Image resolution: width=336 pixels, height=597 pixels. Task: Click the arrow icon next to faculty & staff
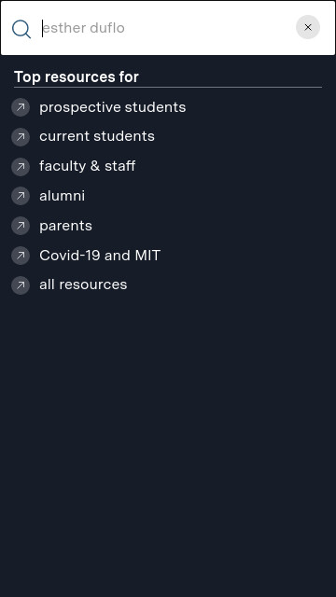(21, 166)
